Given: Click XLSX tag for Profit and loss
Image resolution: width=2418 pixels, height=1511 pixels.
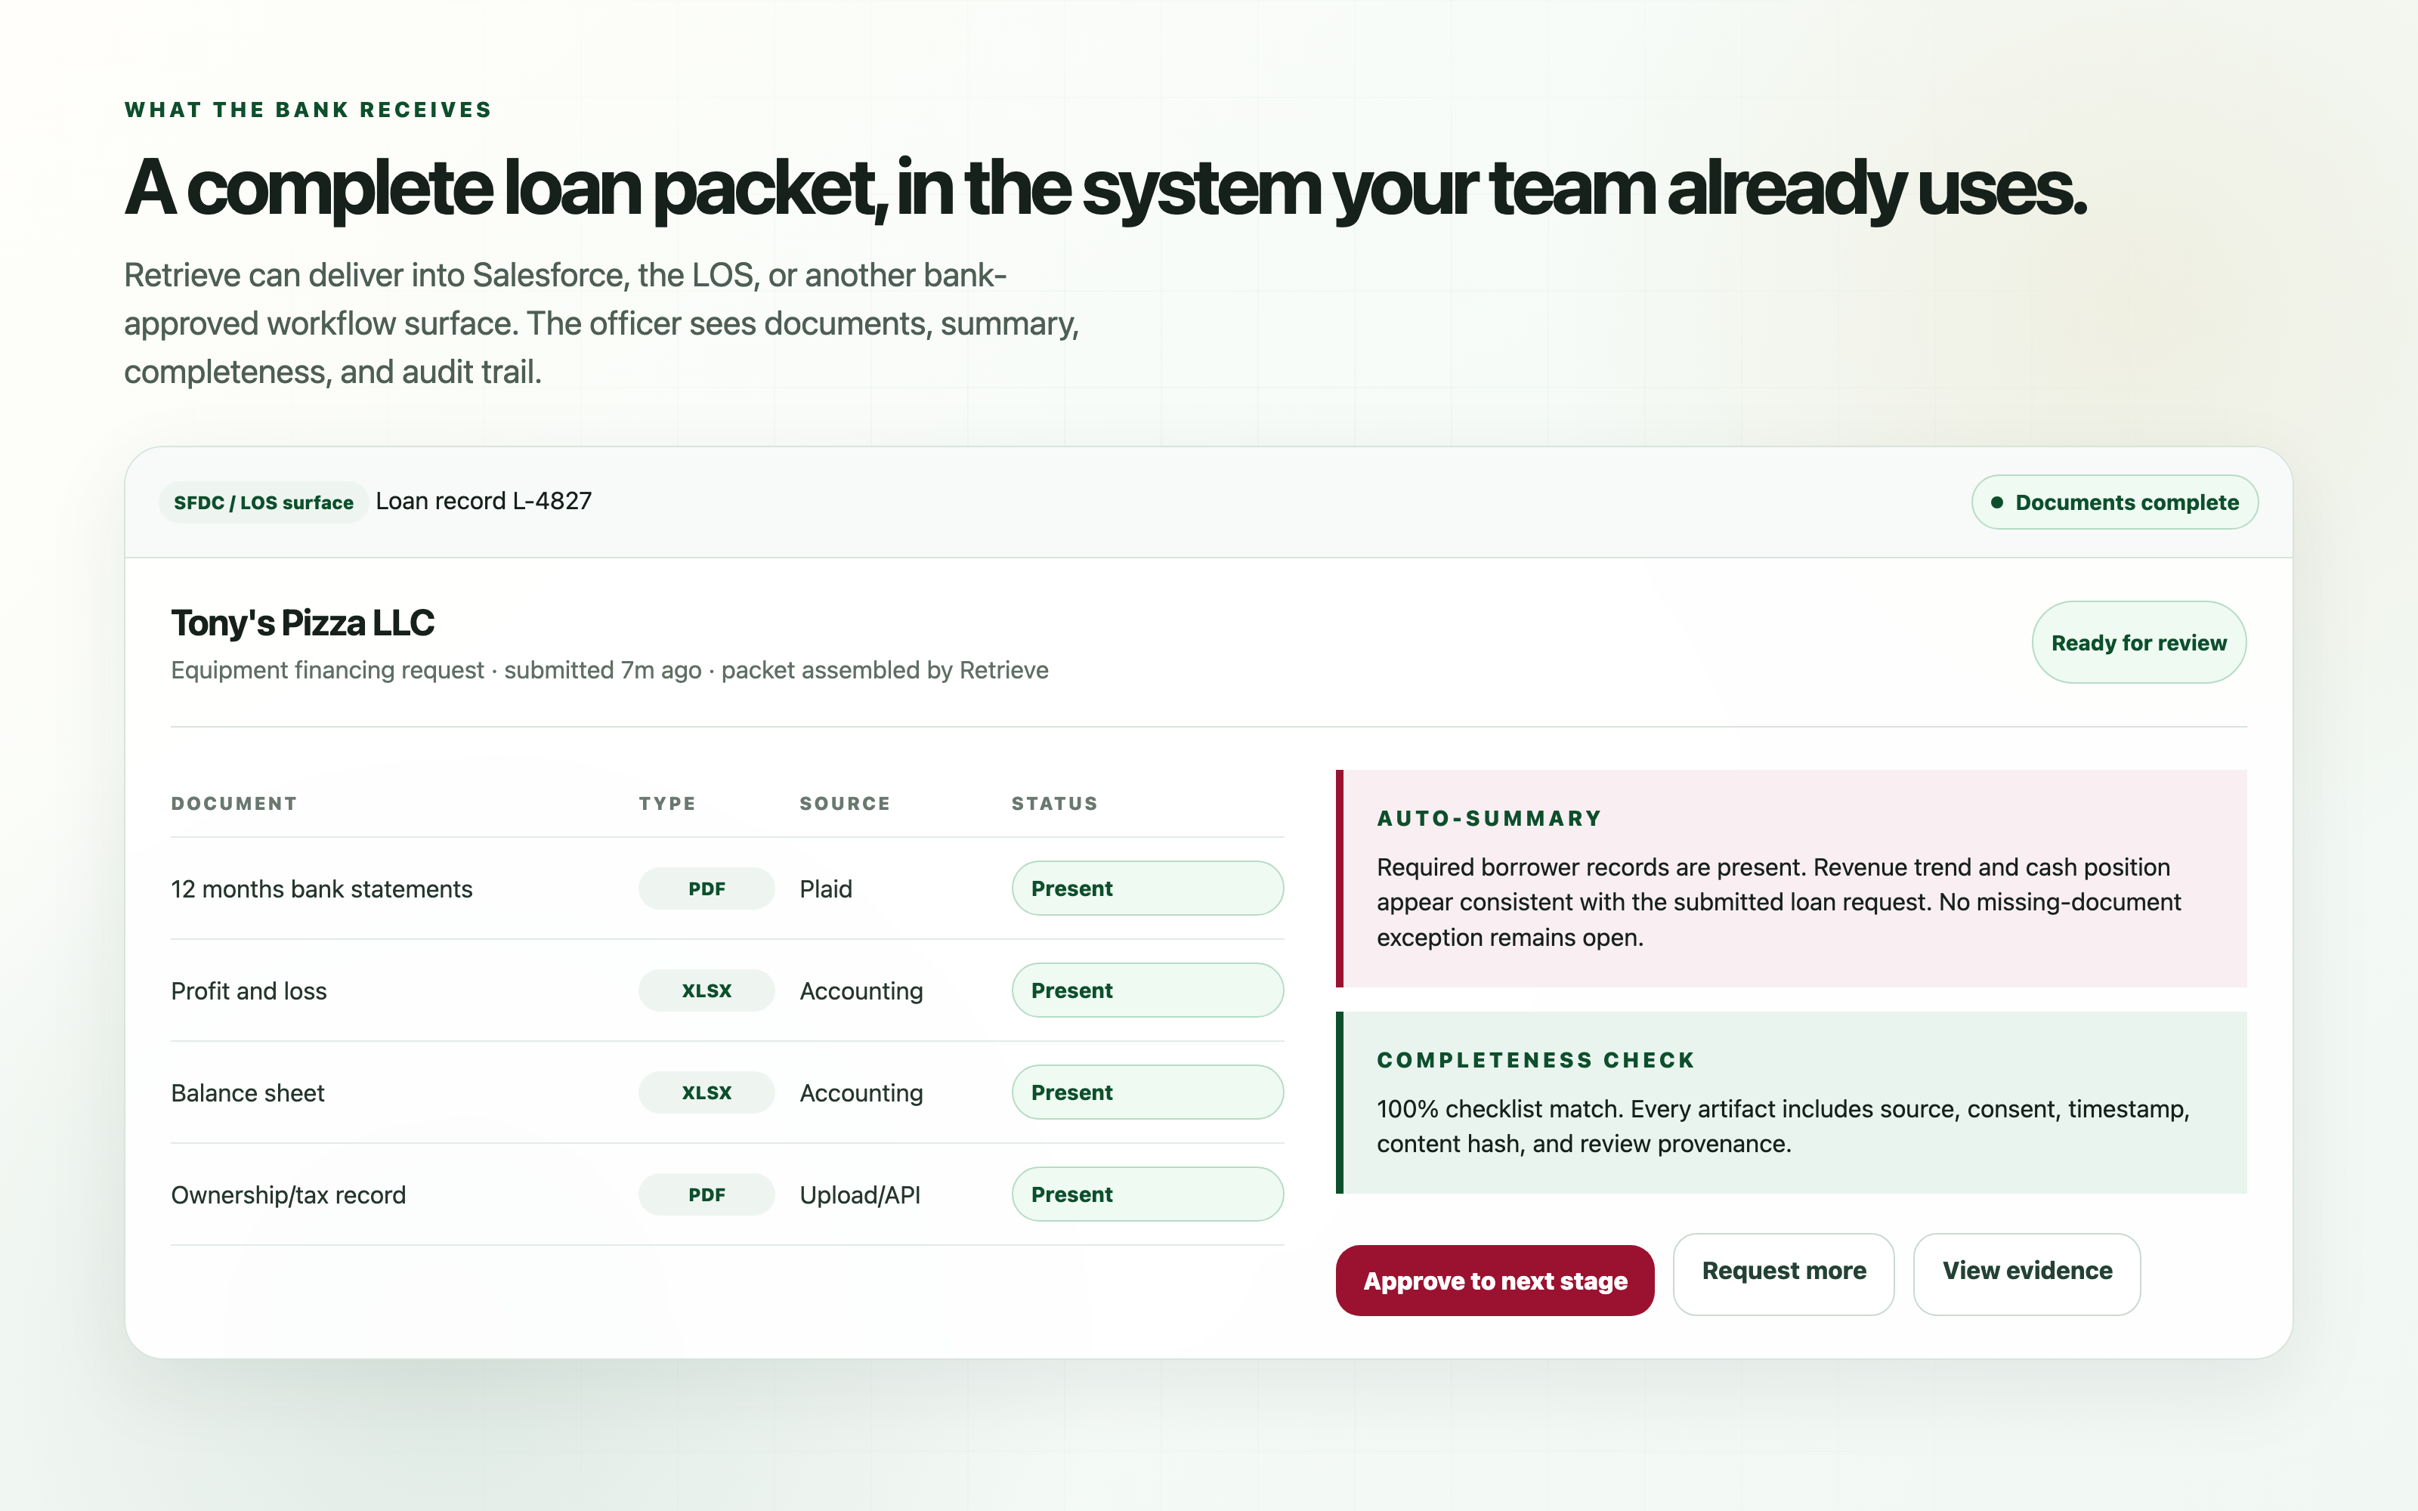Looking at the screenshot, I should [707, 990].
